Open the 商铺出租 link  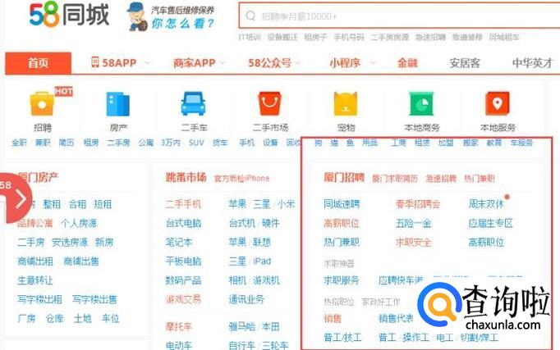(35, 261)
